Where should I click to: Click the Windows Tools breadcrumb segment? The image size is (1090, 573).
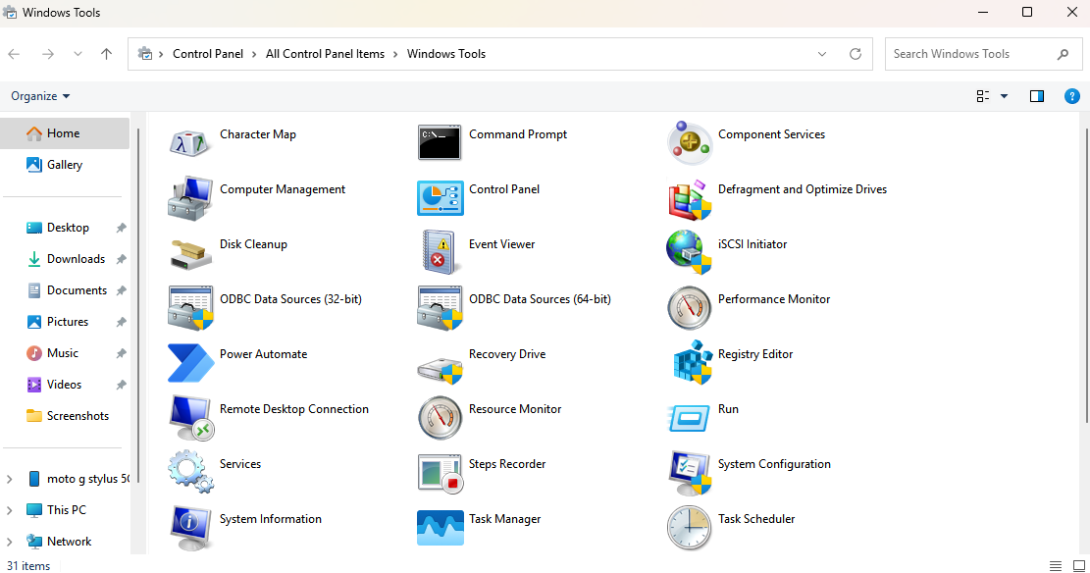446,54
